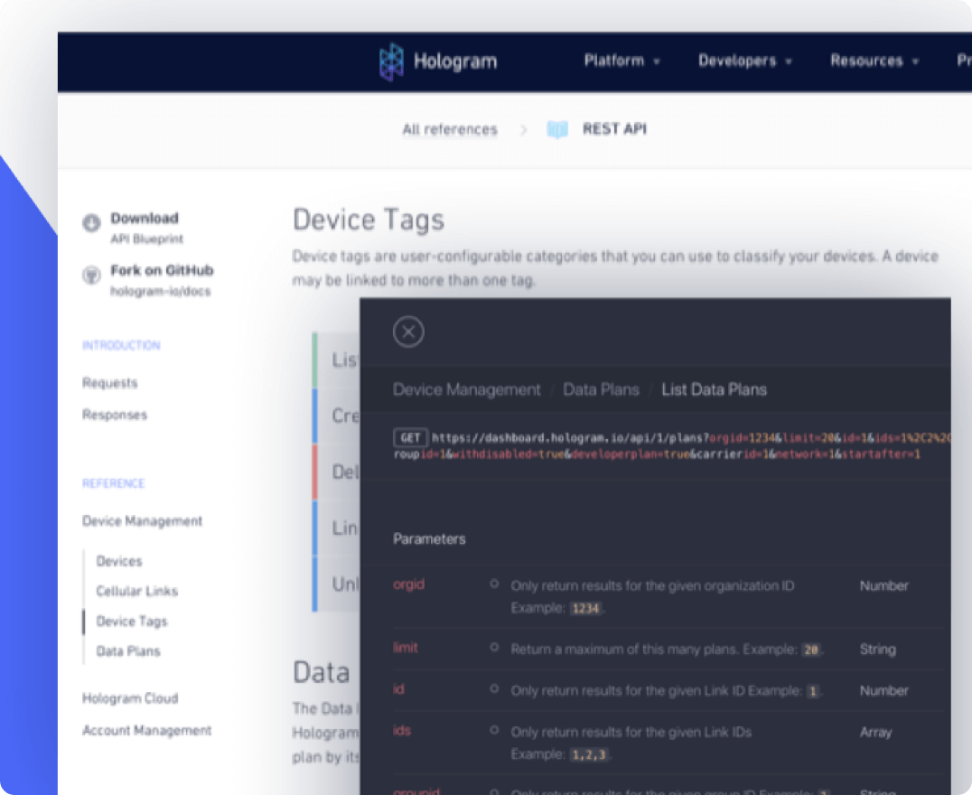Click the API request URL text
The height and width of the screenshot is (795, 972).
(x=672, y=446)
